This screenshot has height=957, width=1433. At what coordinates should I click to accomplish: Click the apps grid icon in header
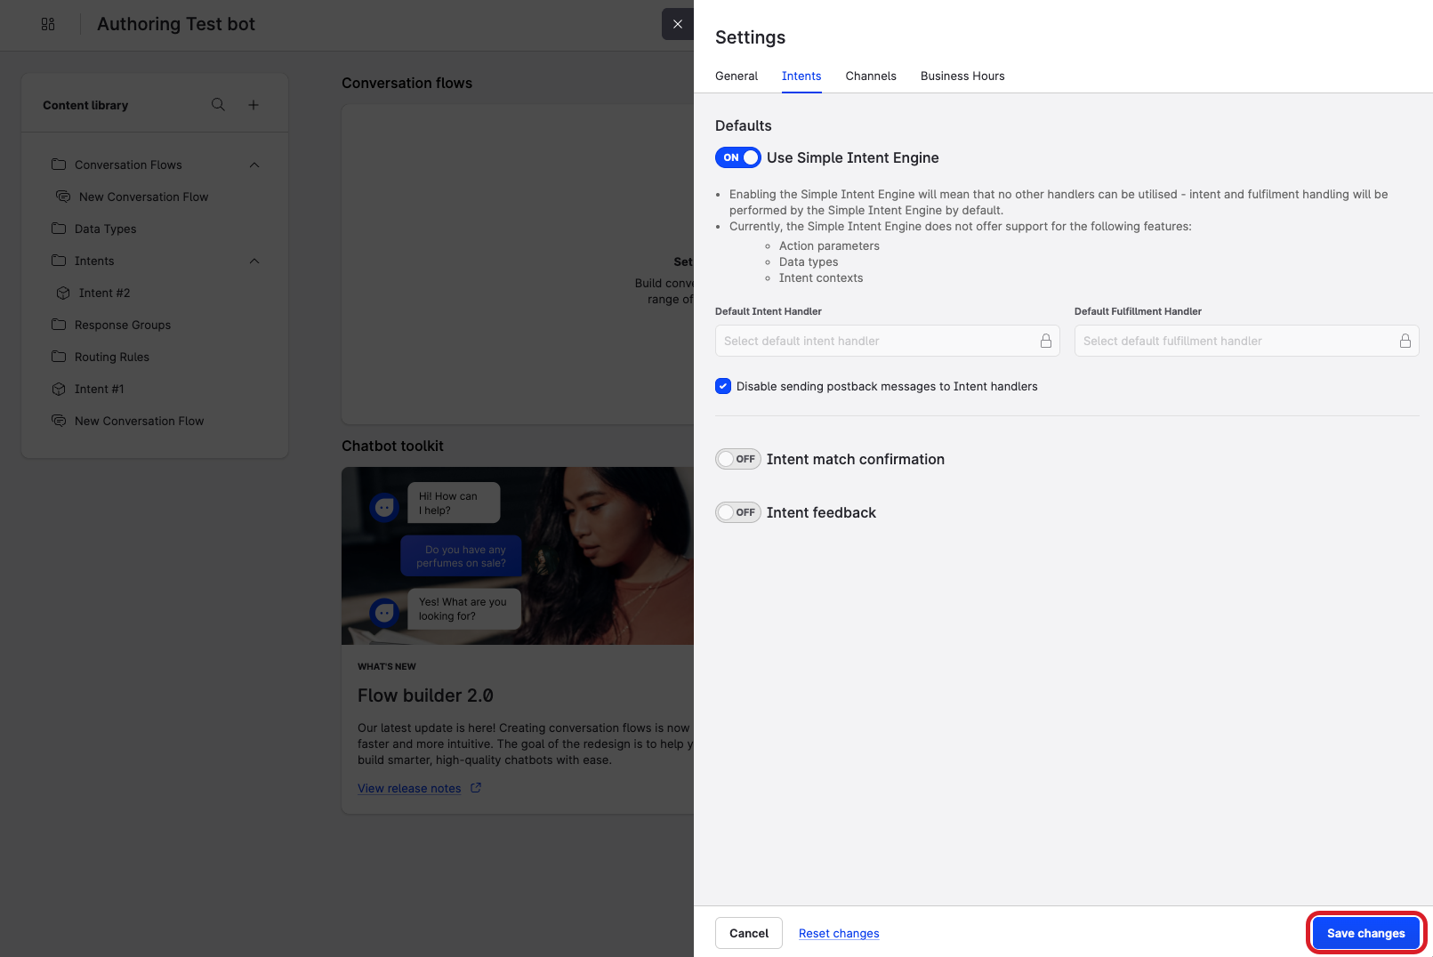pos(48,24)
